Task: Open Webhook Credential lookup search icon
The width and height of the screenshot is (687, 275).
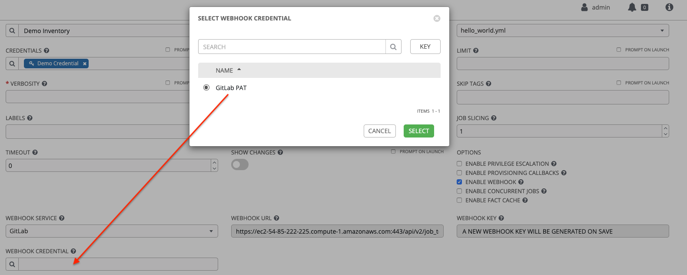Action: [x=12, y=264]
